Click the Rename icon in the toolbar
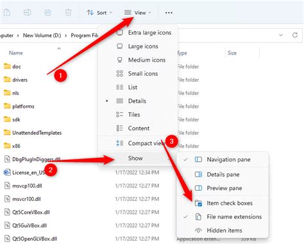 (x=27, y=13)
